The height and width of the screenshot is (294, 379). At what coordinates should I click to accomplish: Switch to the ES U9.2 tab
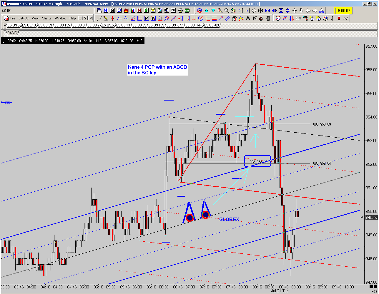[x=93, y=25]
